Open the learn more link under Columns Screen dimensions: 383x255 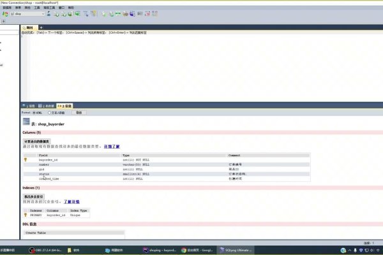(112, 147)
